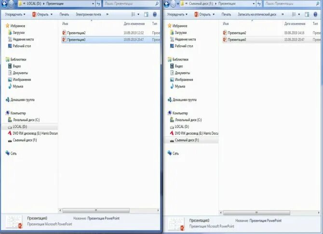Click Печать in left window toolbar
This screenshot has width=323, height=234.
64,14
